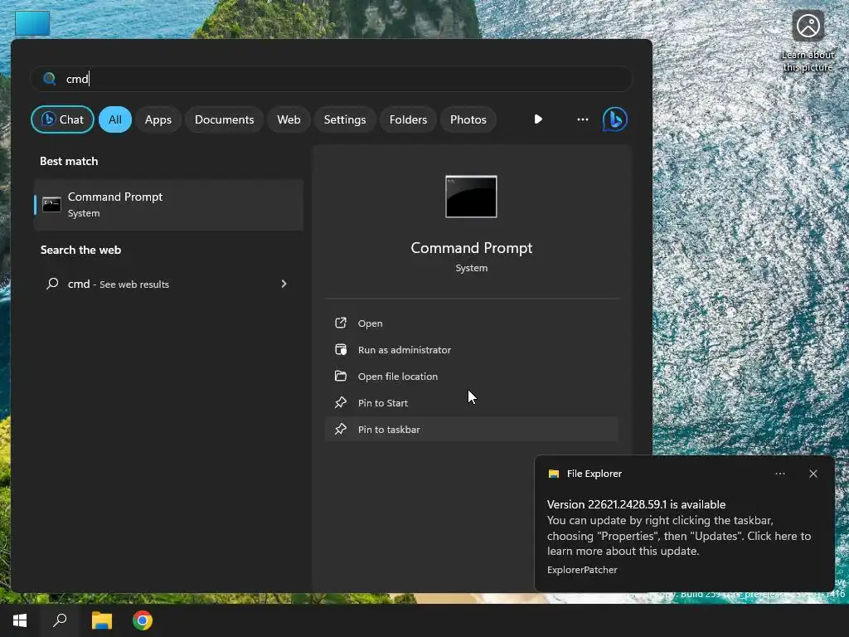Launch Google Chrome from the taskbar
The height and width of the screenshot is (637, 849).
143,620
